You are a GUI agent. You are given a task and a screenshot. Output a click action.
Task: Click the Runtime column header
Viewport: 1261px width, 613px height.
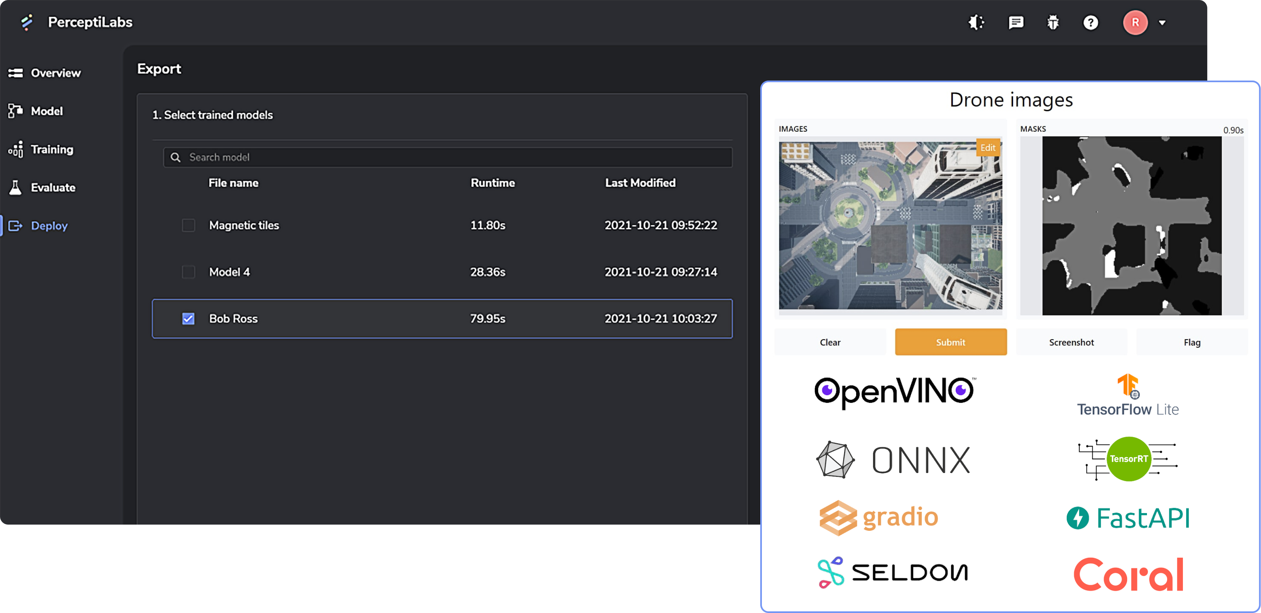[x=493, y=183]
